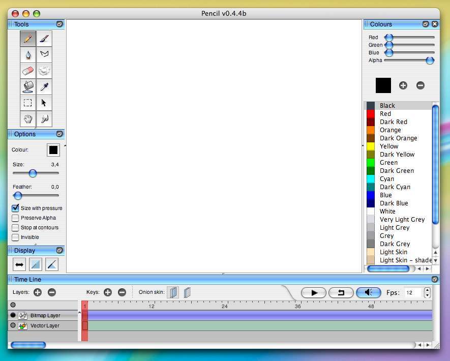Select the Smudge cloud tool
Viewport: 450px width, 361px height.
point(44,71)
